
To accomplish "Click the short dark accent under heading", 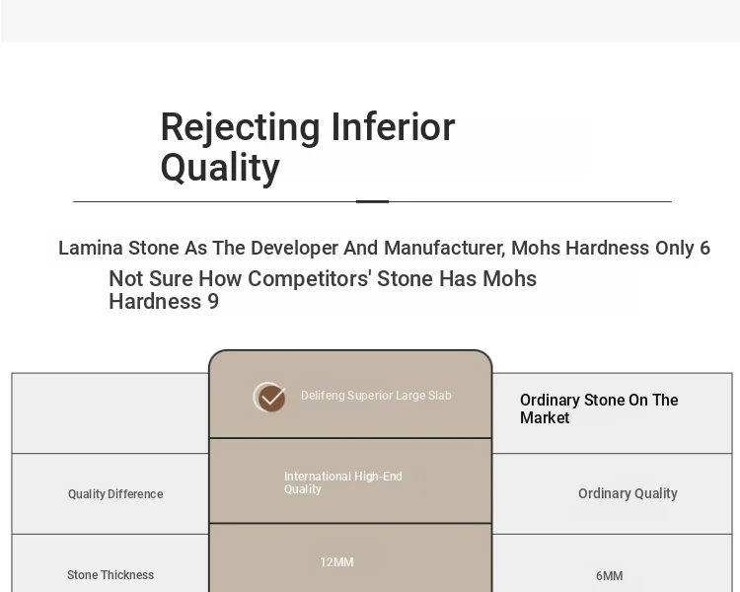I will (372, 201).
